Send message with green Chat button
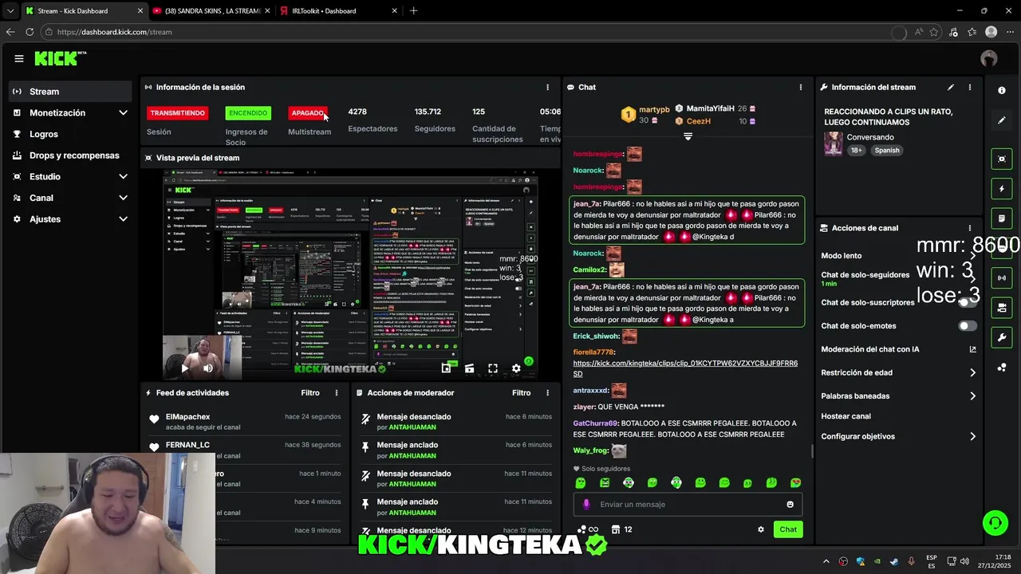This screenshot has height=574, width=1021. pos(788,529)
